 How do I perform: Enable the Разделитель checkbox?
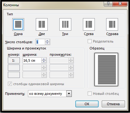click(89, 41)
